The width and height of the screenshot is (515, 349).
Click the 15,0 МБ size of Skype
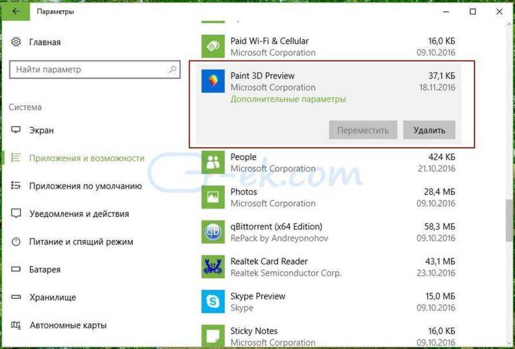tap(440, 296)
